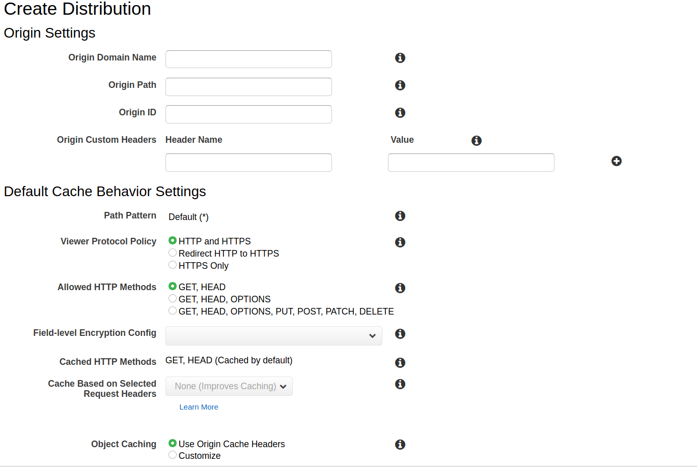The width and height of the screenshot is (697, 468).
Task: Click the Field-level Encryption Config info icon
Action: [400, 334]
